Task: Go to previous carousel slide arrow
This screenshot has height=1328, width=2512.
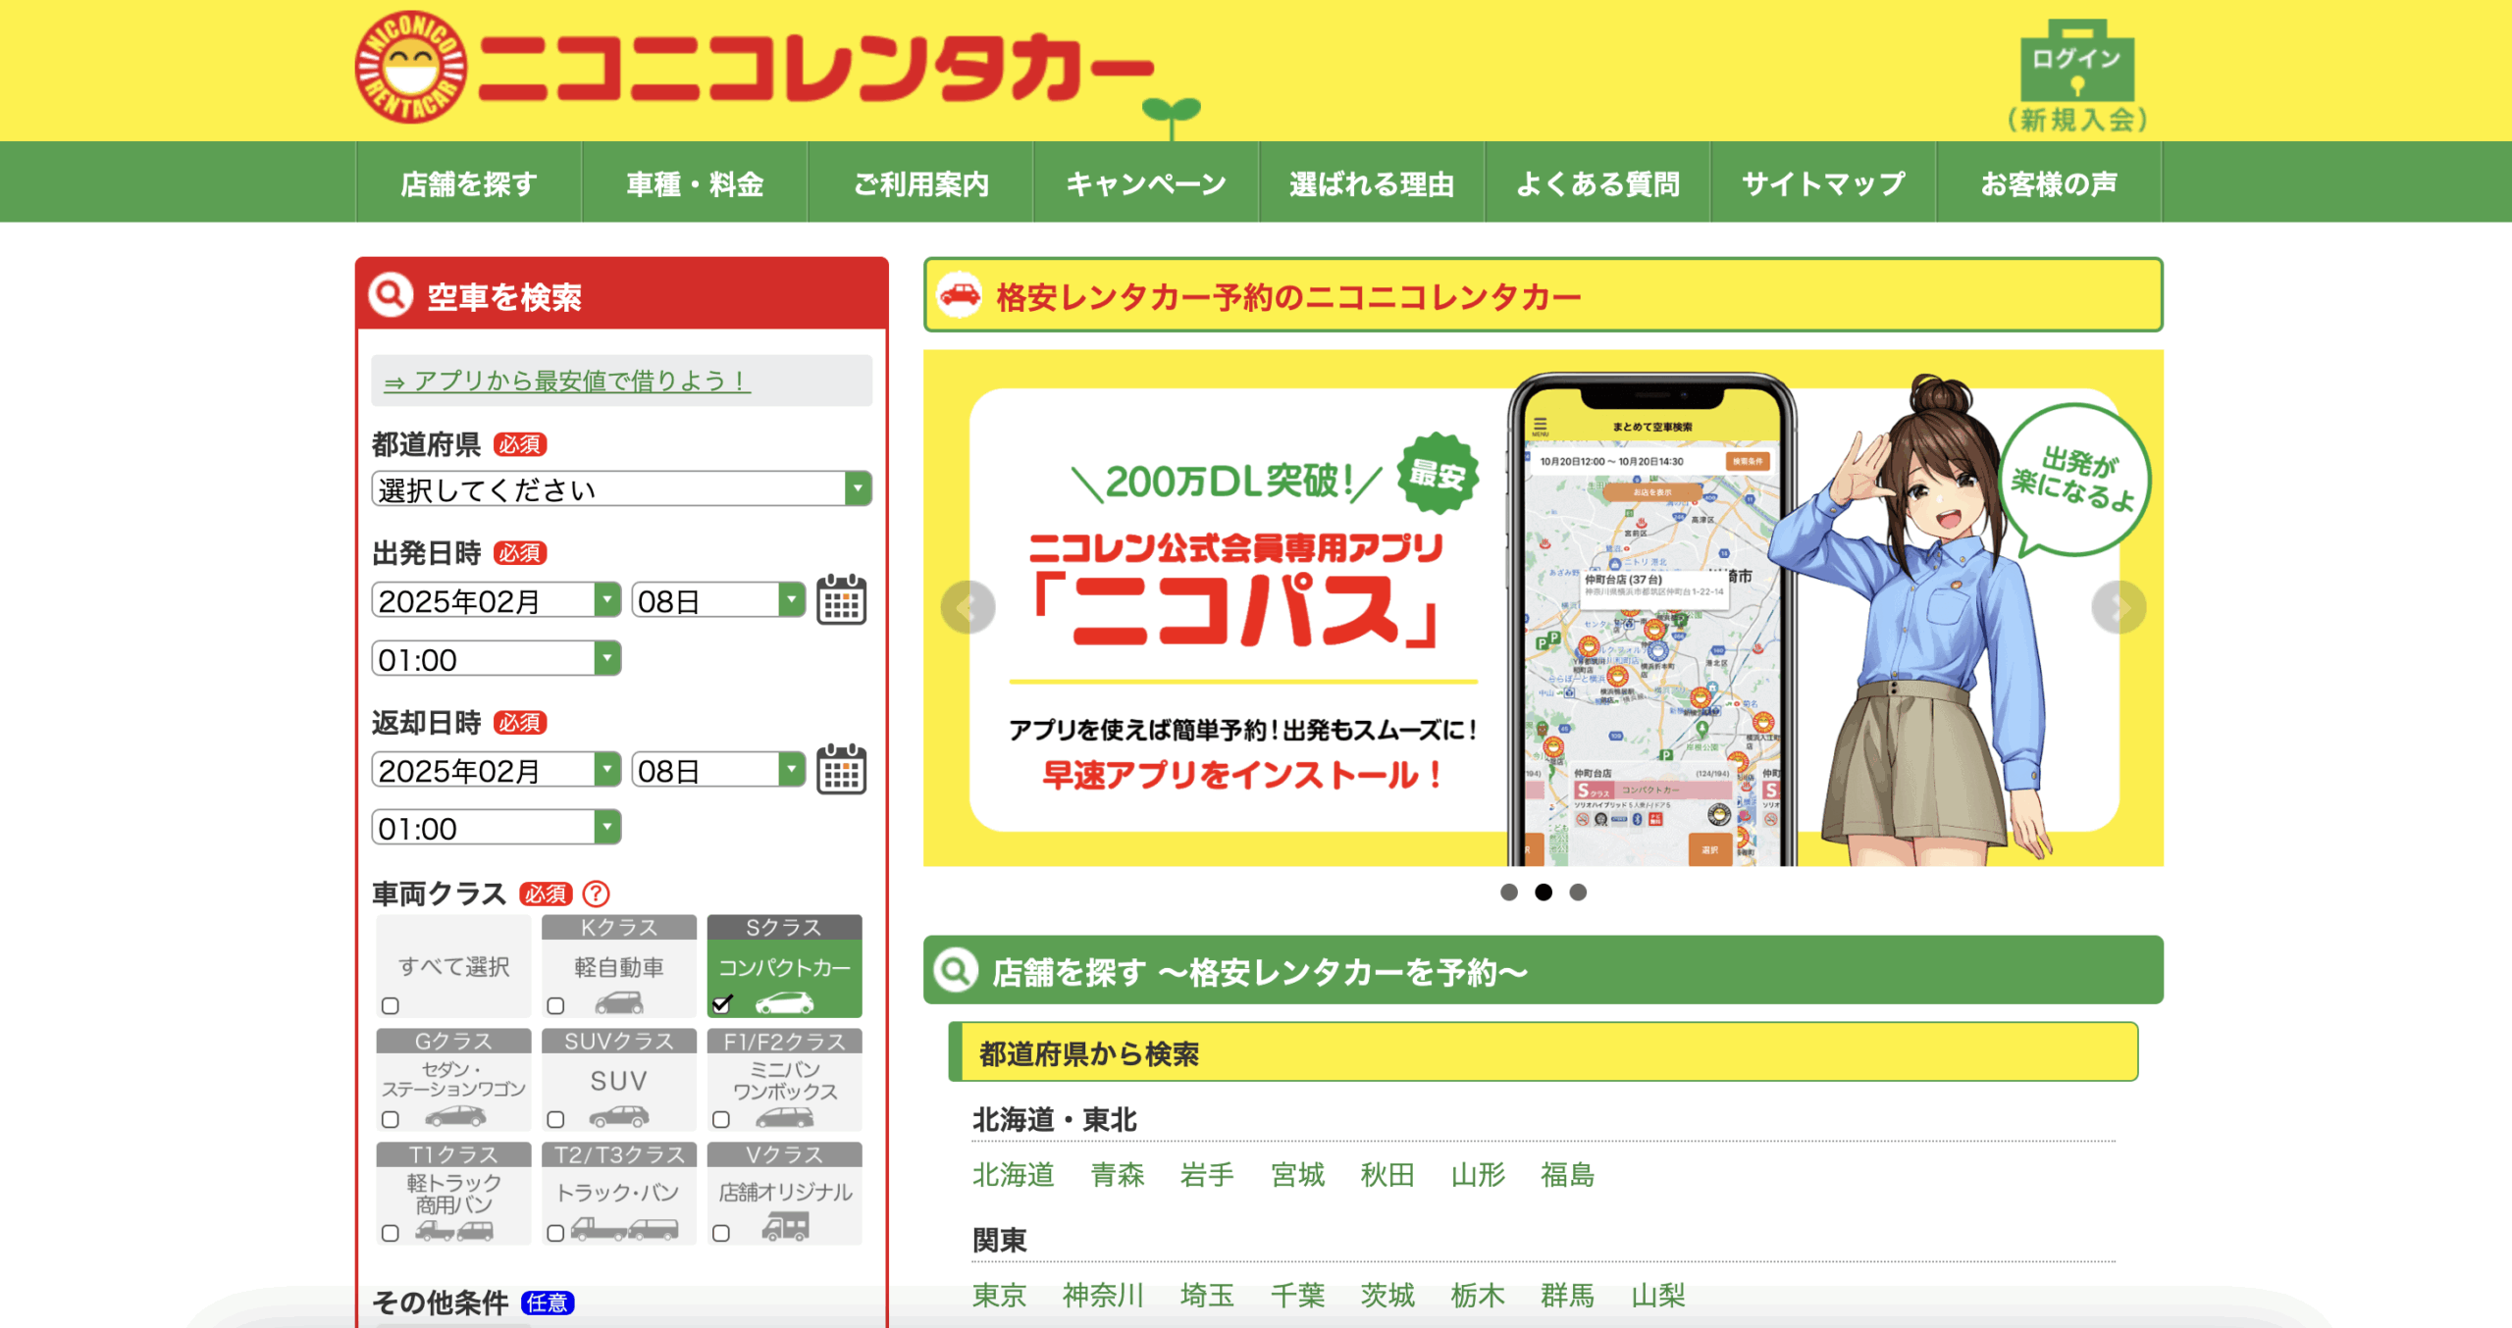Action: coord(968,608)
